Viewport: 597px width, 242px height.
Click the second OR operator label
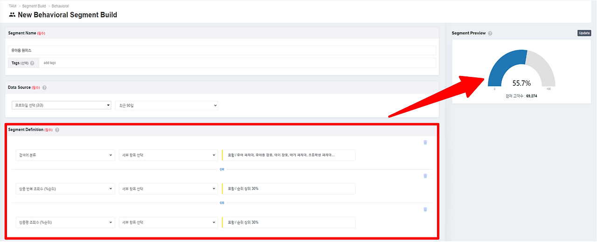(222, 203)
